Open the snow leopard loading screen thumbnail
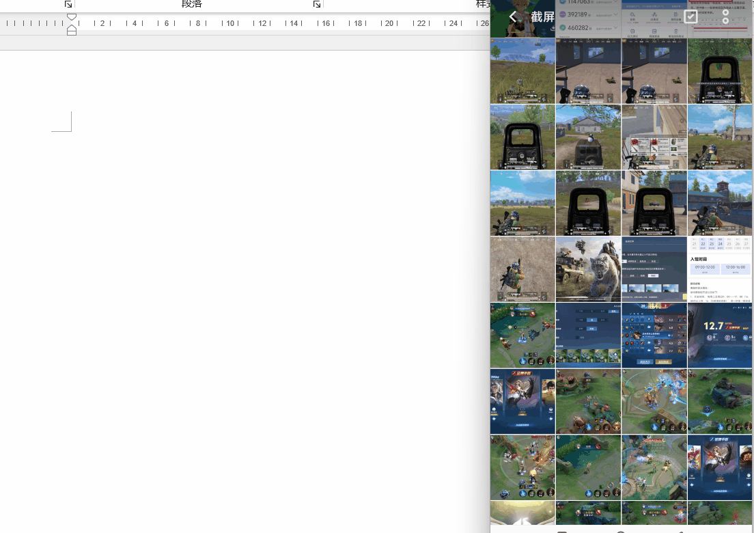The width and height of the screenshot is (754, 533). [x=588, y=269]
